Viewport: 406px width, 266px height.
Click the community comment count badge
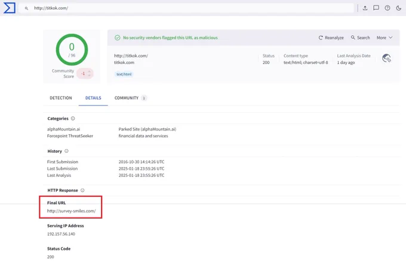[144, 98]
